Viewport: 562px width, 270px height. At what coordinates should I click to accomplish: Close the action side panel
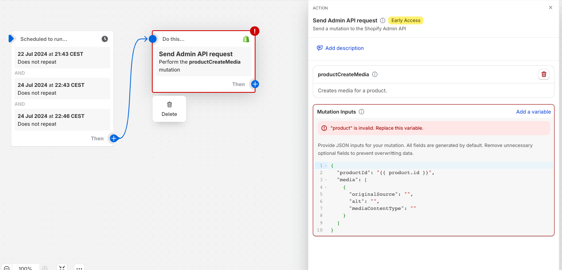click(x=551, y=7)
